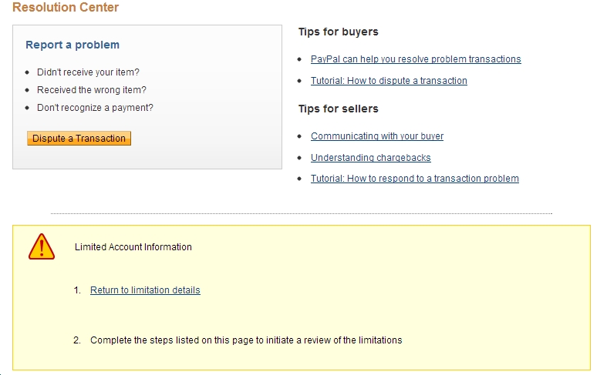Screen dimensions: 607x375
Task: Follow the 'Communicating with your buyer' link
Action: coord(377,136)
